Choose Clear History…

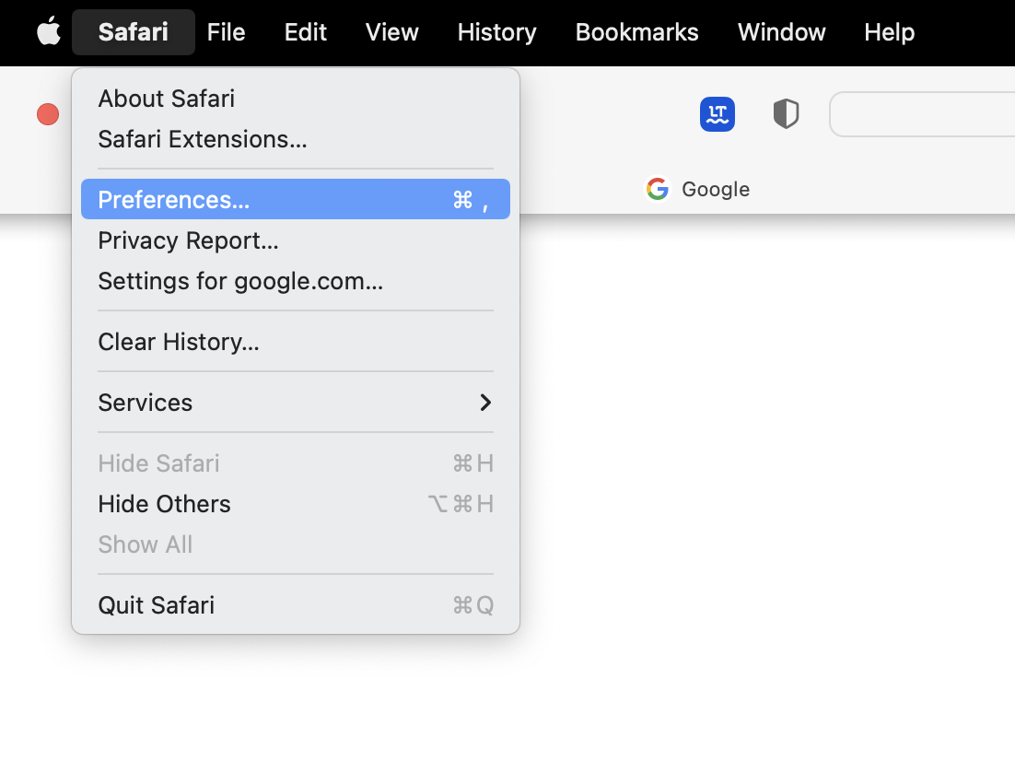(x=295, y=341)
